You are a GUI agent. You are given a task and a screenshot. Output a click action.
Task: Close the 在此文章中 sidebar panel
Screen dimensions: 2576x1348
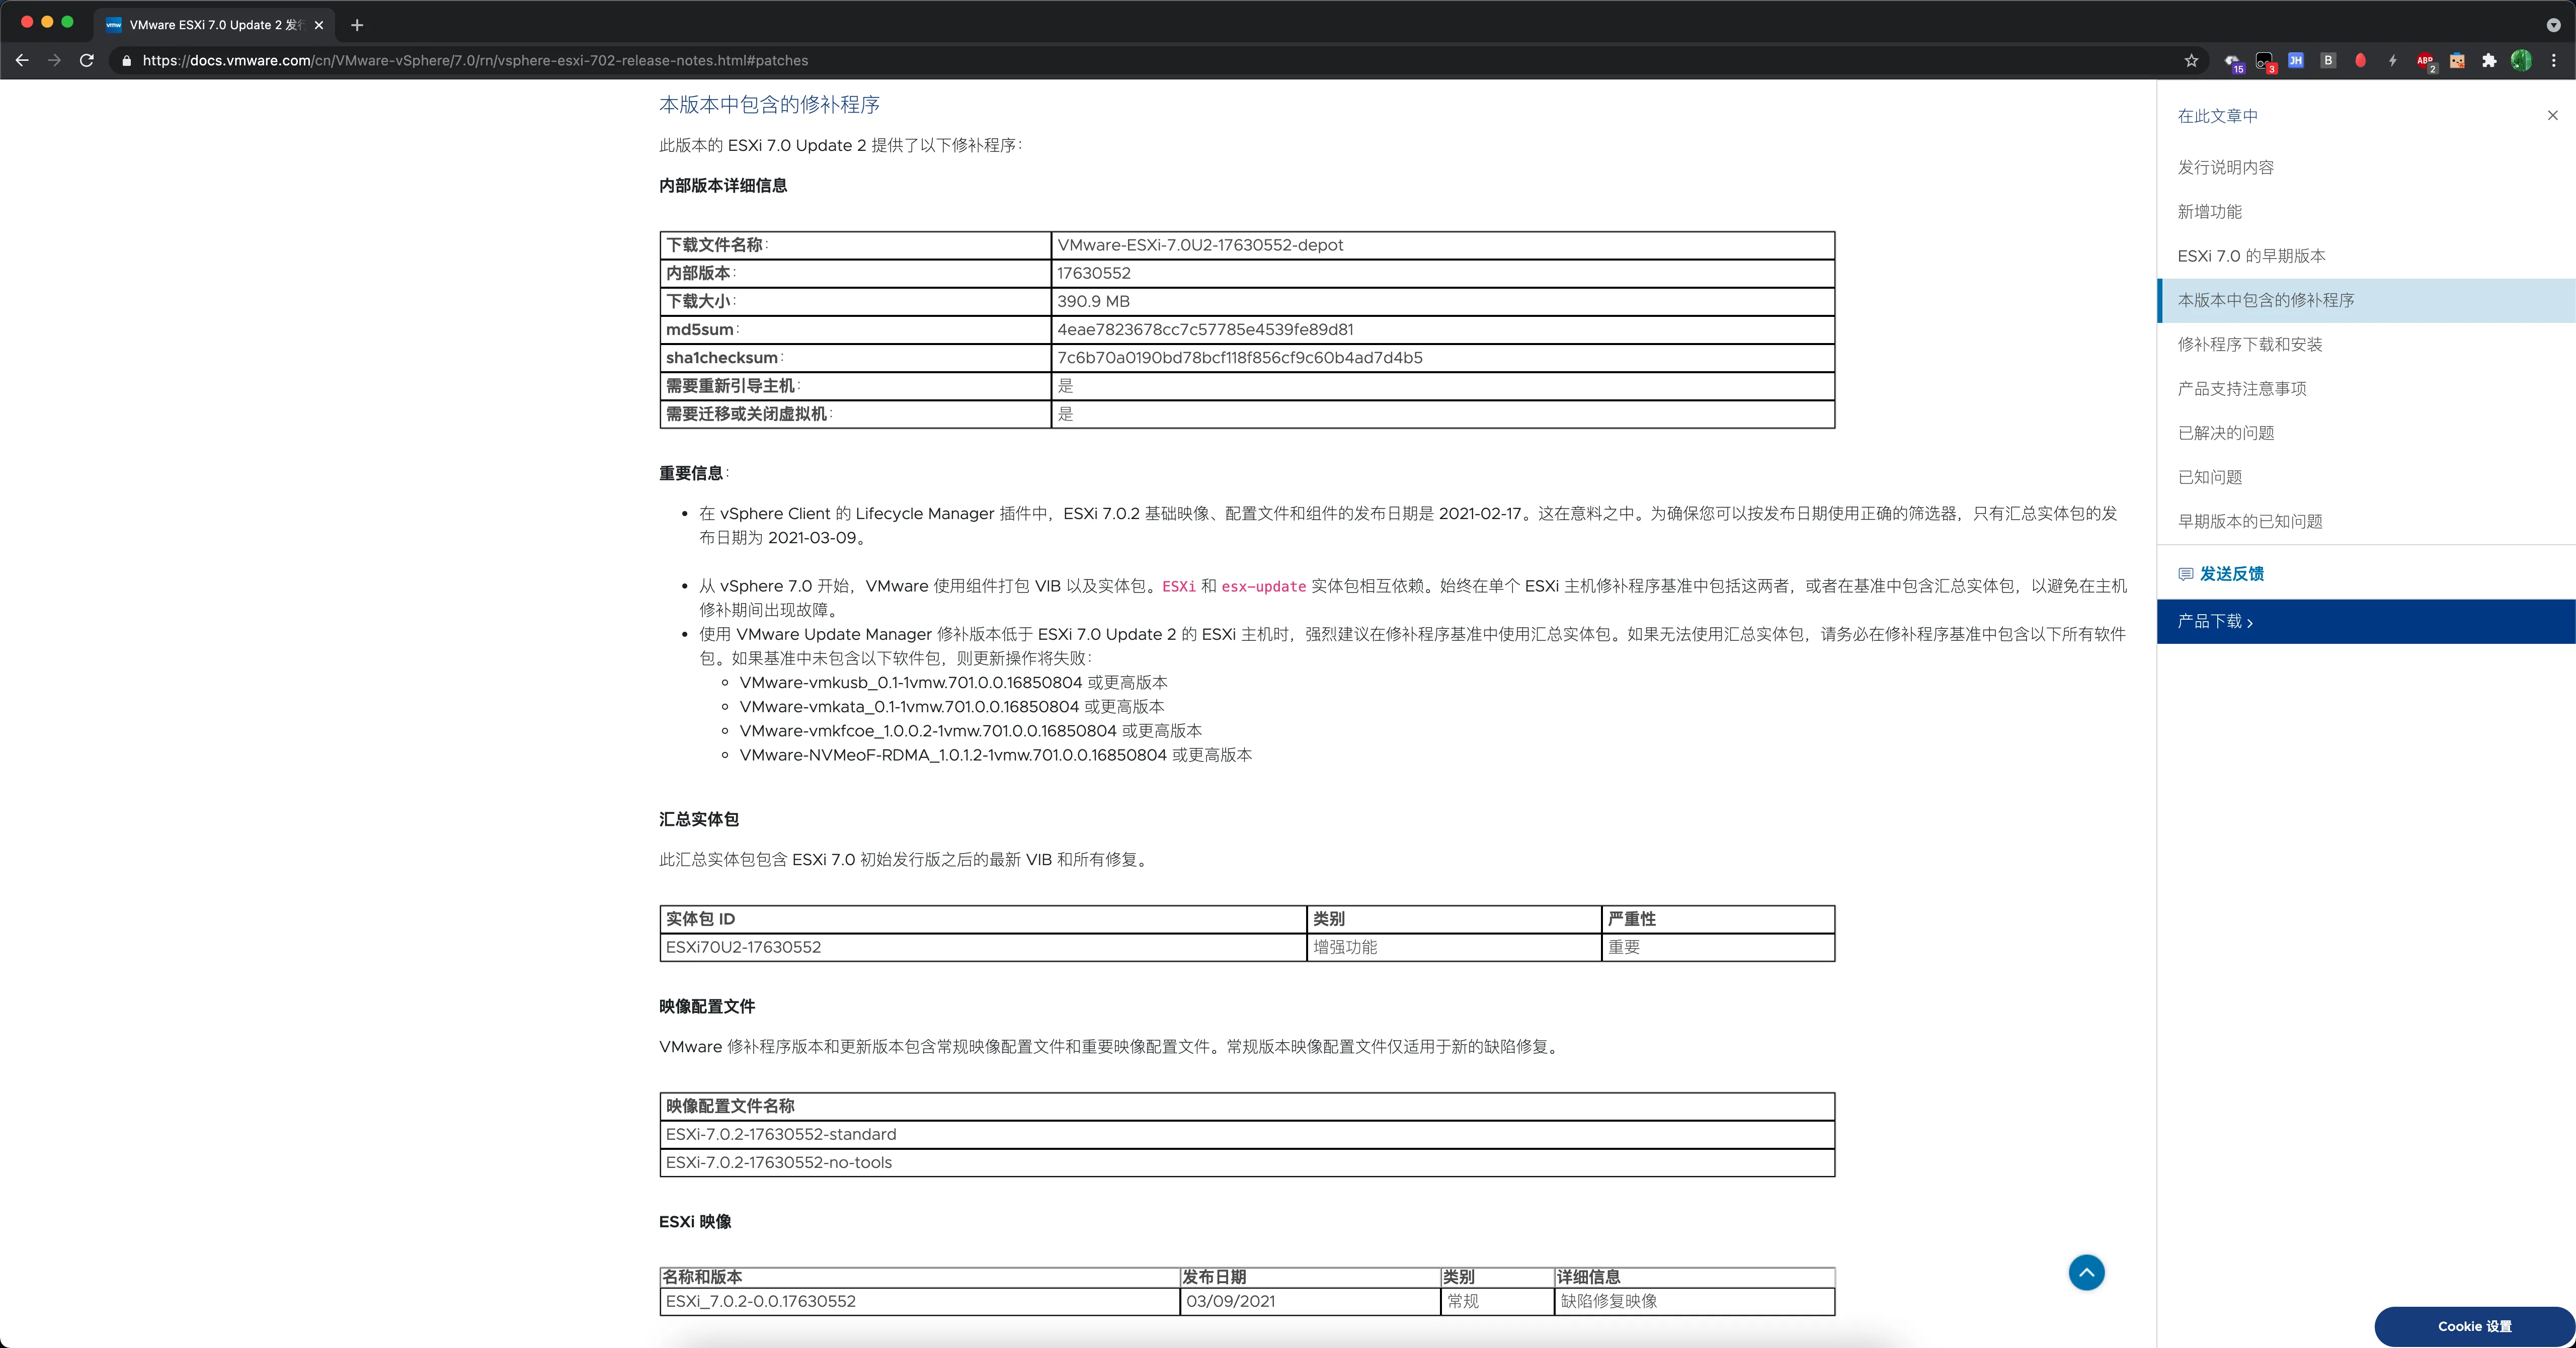tap(2553, 115)
